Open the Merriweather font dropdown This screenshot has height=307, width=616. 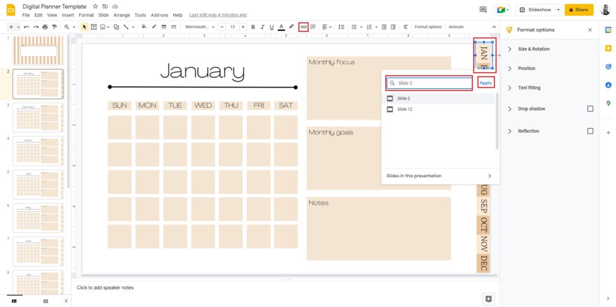pyautogui.click(x=200, y=27)
